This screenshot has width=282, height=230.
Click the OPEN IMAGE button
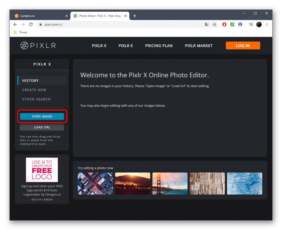pos(42,116)
